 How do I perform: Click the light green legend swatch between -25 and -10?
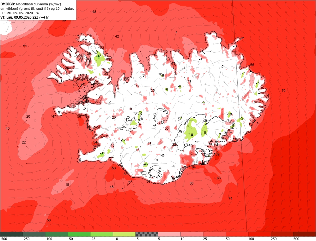pyautogui.click(x=101, y=234)
